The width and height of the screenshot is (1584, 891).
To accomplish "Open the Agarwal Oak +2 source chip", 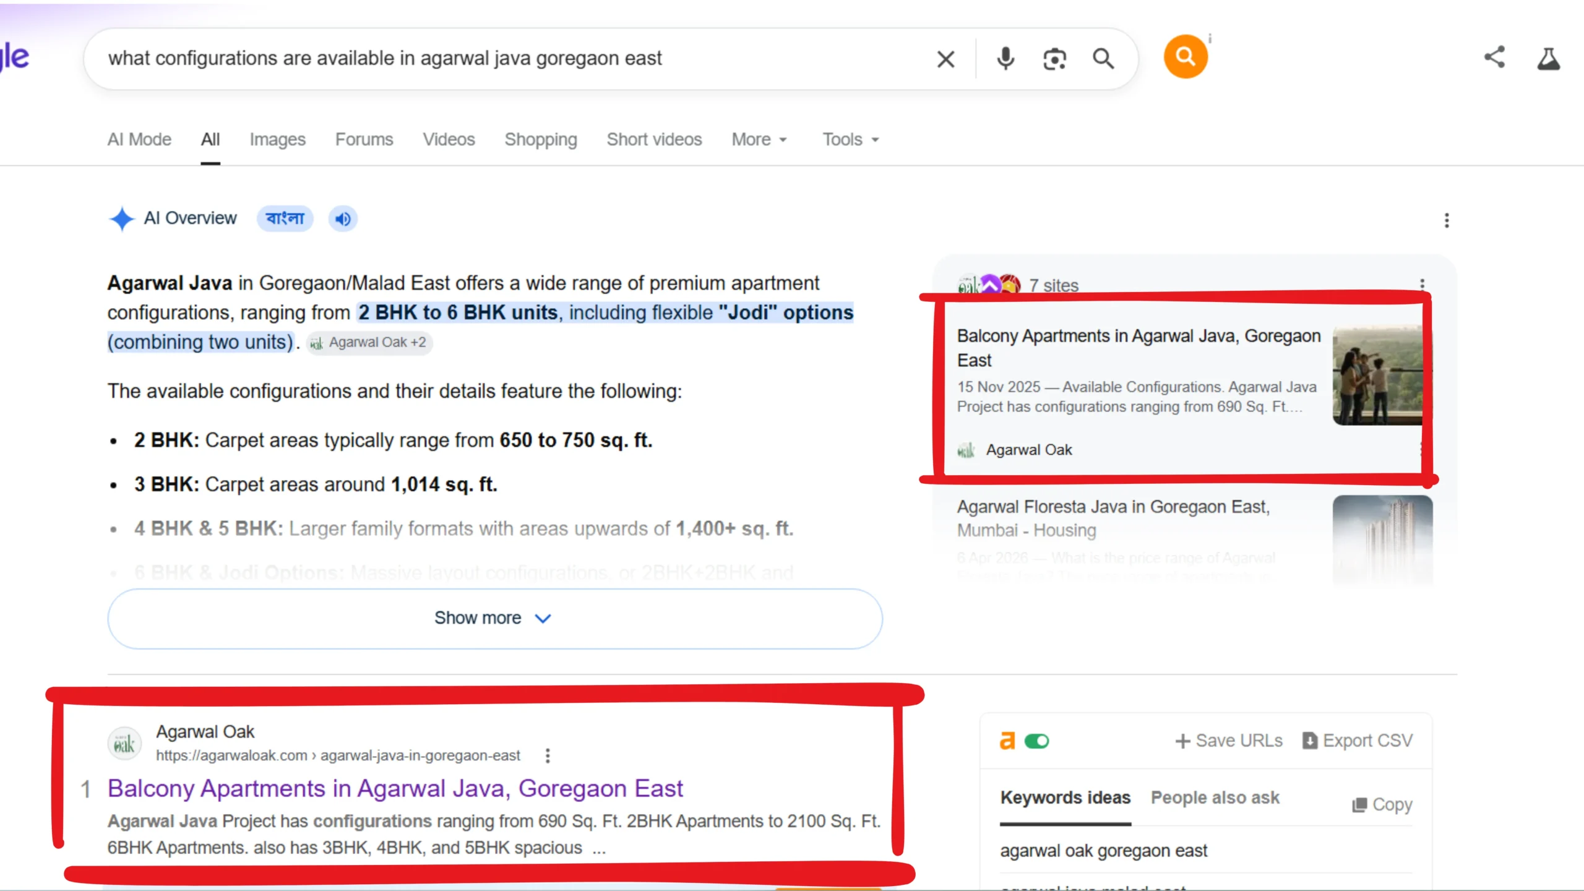I will pyautogui.click(x=369, y=343).
